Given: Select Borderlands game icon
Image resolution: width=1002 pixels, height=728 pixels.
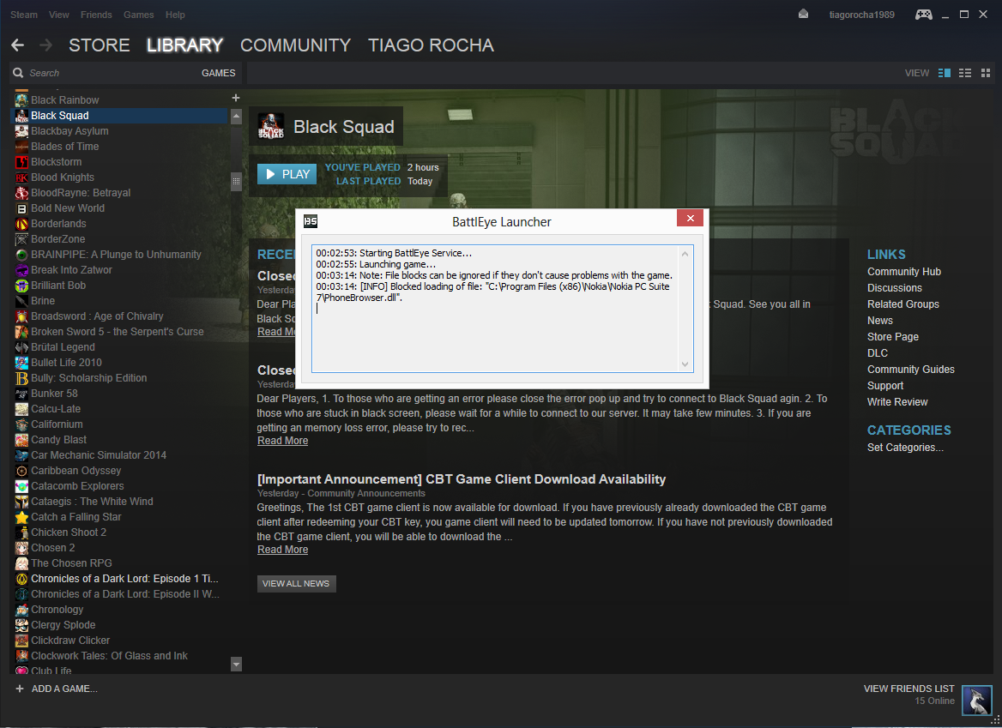Looking at the screenshot, I should tap(21, 224).
